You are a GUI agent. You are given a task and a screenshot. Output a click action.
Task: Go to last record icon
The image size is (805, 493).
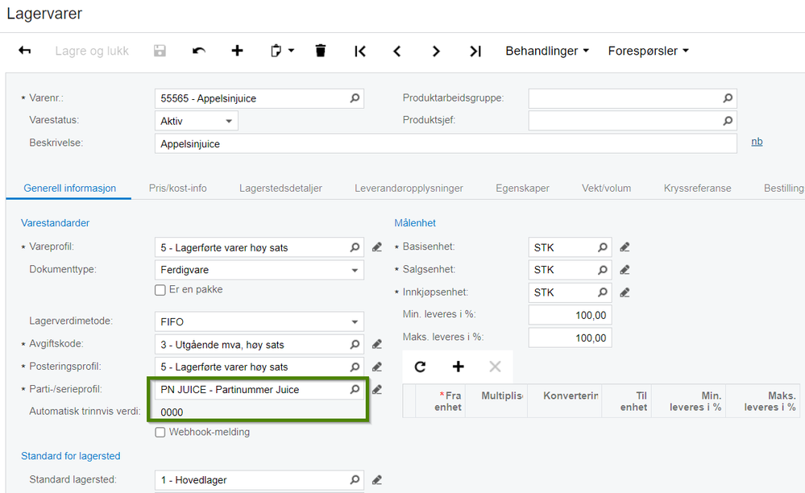(x=475, y=52)
